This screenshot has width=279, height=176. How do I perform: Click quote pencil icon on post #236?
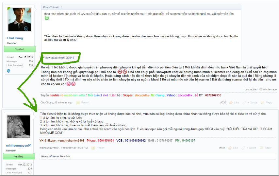[x=244, y=102]
